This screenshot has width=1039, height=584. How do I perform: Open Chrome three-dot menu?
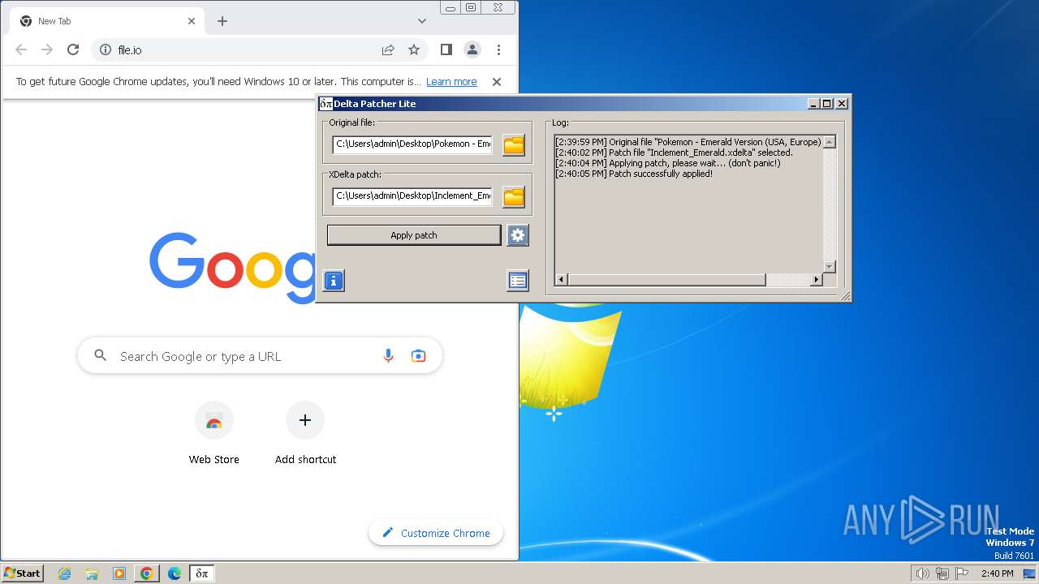[498, 49]
